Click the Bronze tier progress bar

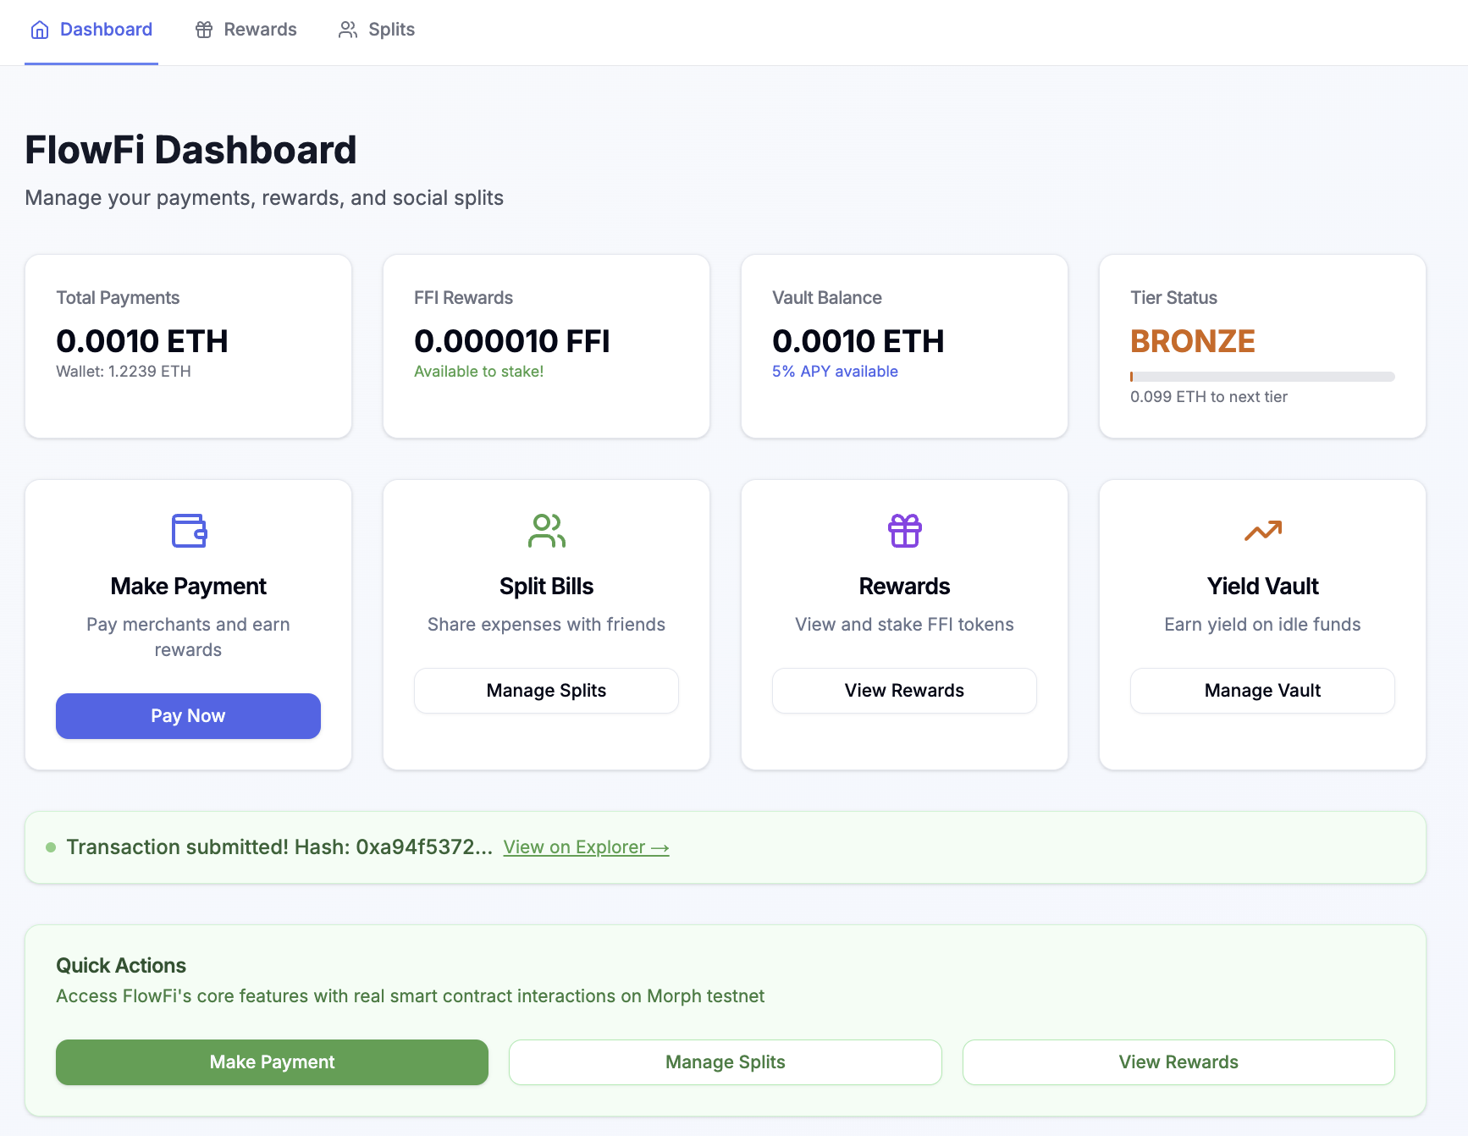coord(1262,377)
